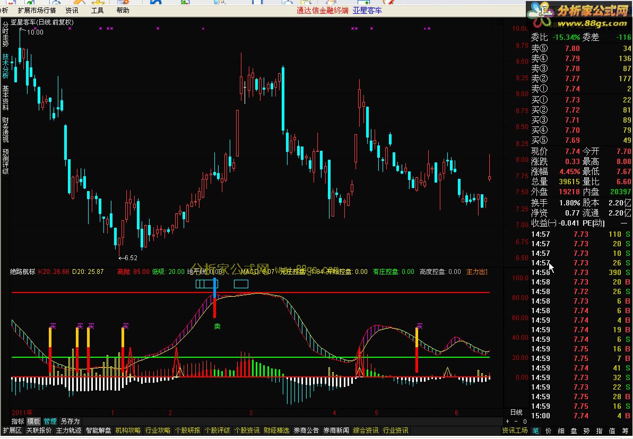Click the 模板 button below chart

33,421
